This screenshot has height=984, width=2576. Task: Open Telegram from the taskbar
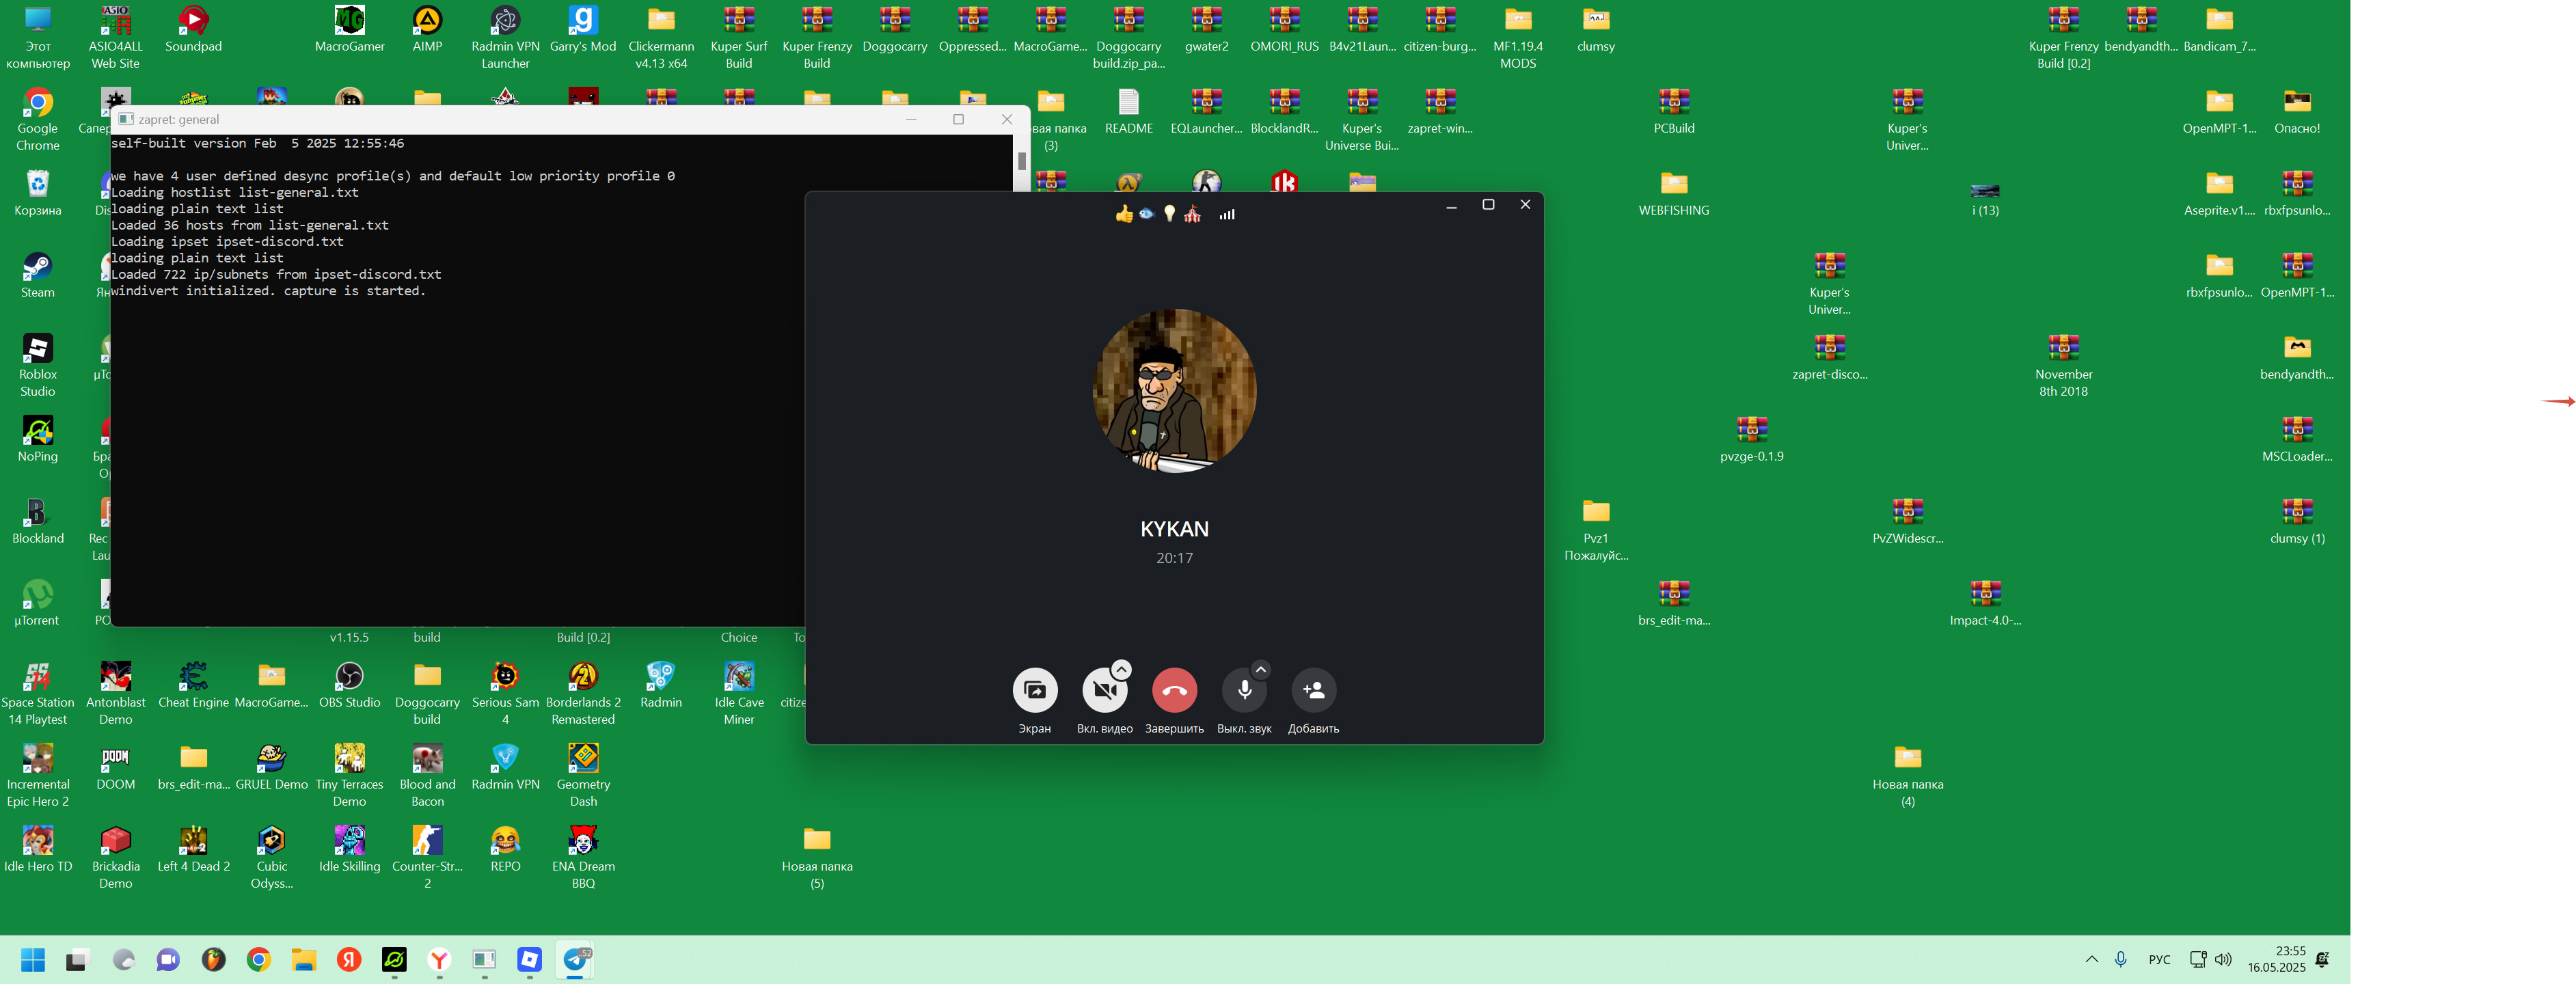(575, 960)
